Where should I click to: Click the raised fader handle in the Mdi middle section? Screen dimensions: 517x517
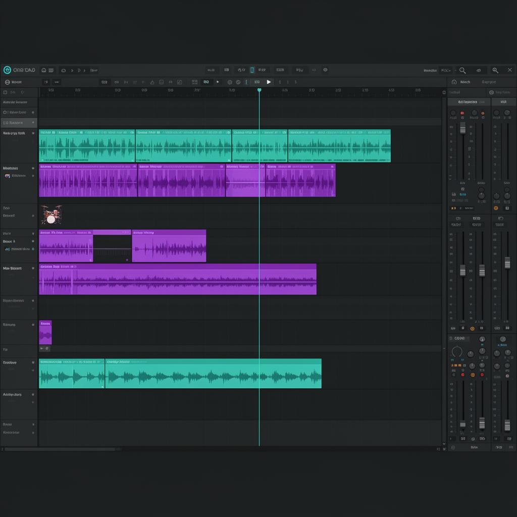(507, 263)
